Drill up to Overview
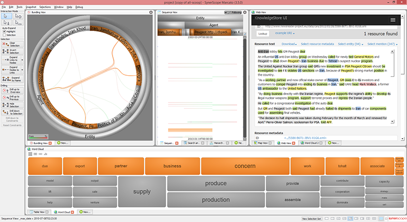 coord(12,90)
